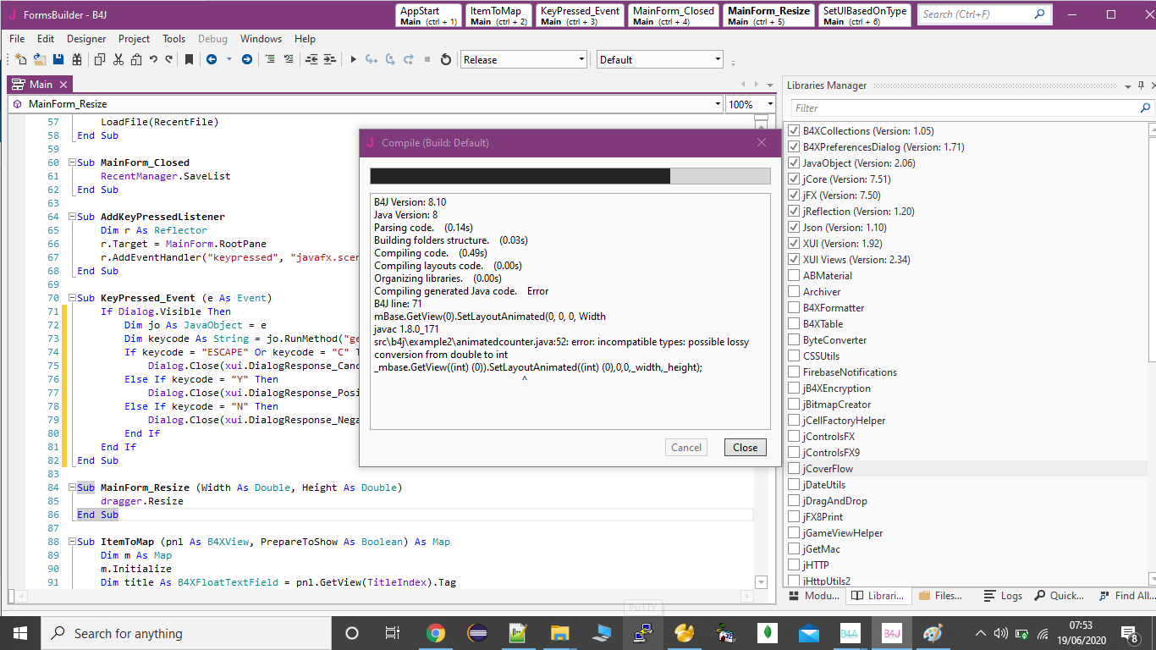Click the Undo arrow in toolbar
Image resolution: width=1156 pixels, height=650 pixels.
(x=153, y=59)
